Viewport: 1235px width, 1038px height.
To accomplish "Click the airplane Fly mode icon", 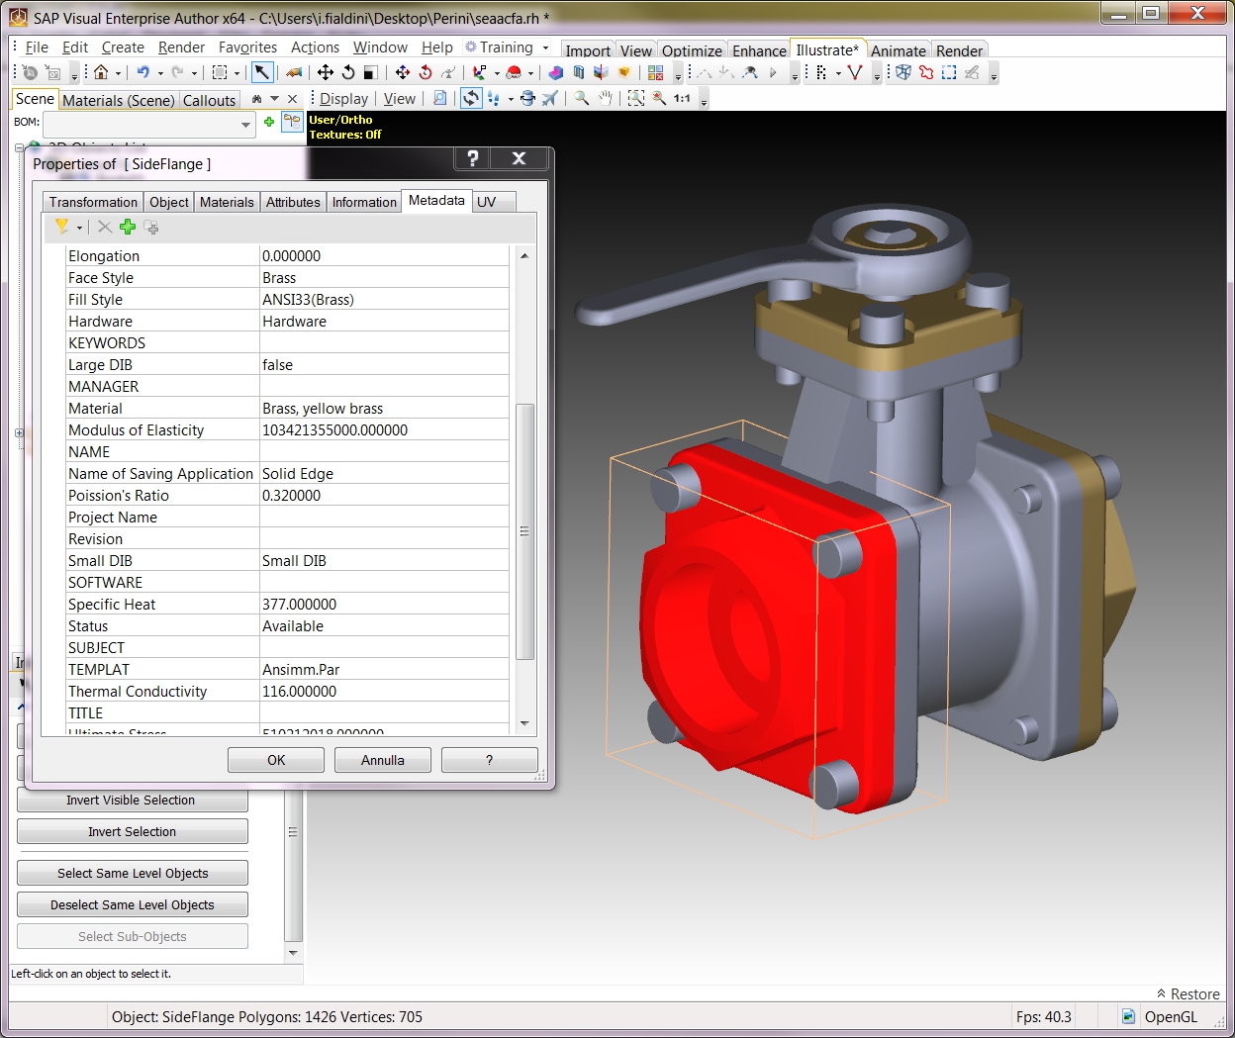I will tap(550, 98).
